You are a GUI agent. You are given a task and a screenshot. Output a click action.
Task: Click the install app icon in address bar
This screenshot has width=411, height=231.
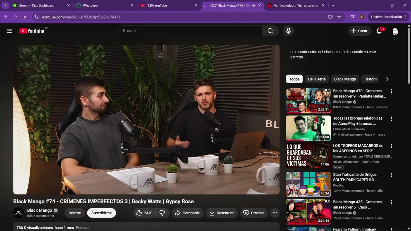coord(330,17)
